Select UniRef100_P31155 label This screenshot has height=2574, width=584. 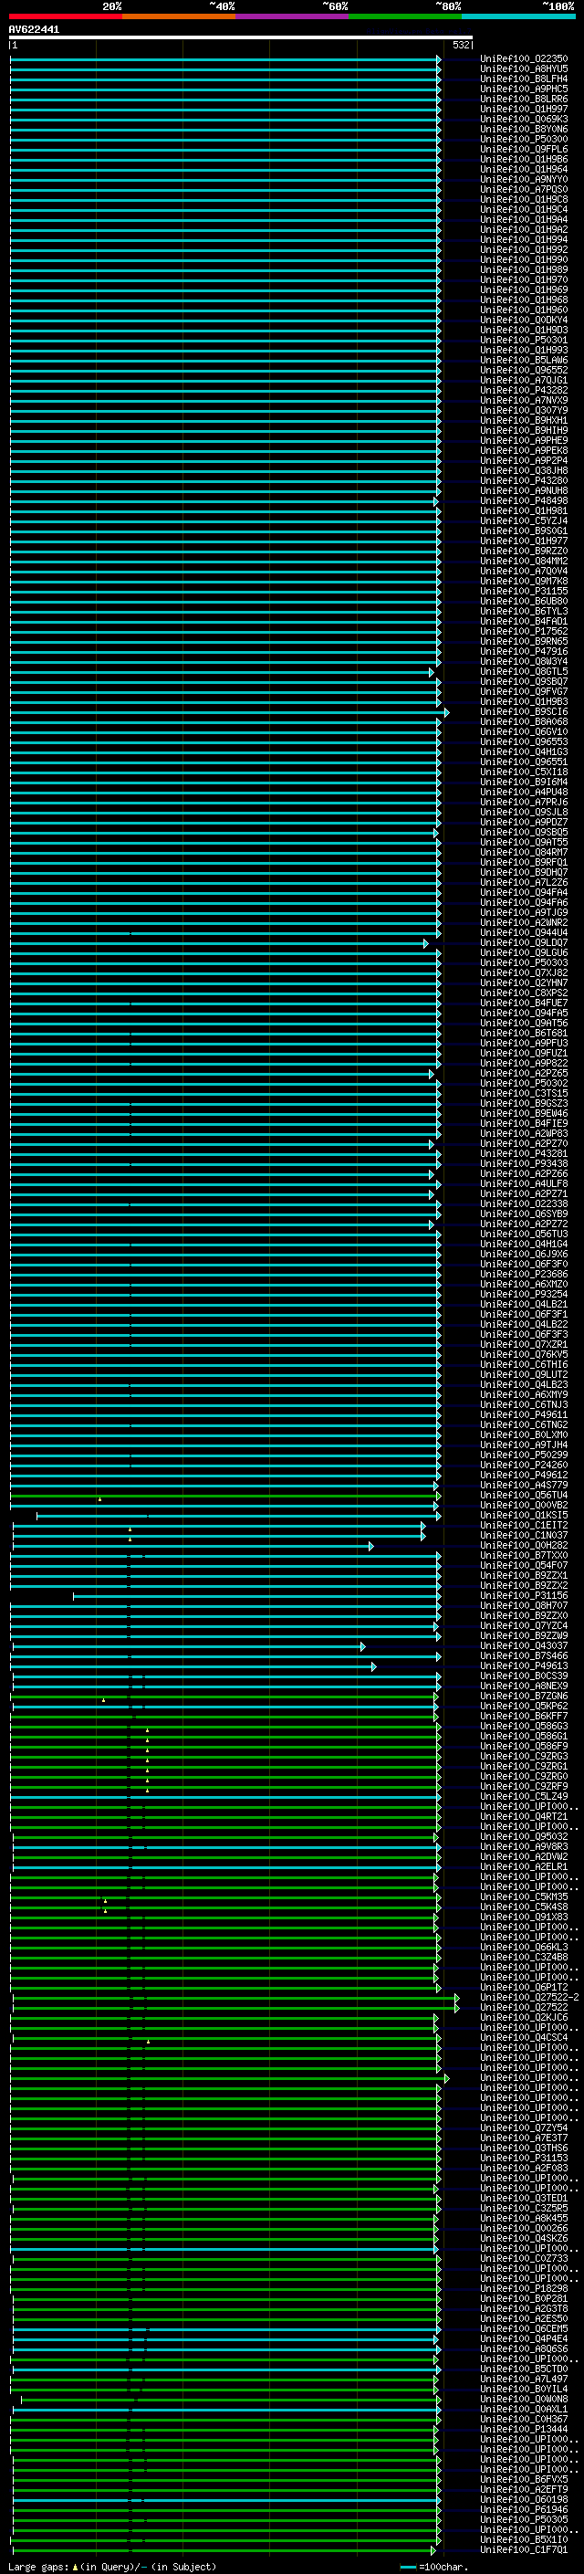(x=524, y=592)
